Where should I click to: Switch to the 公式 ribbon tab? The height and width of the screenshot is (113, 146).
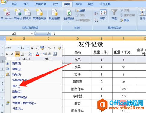[55, 4]
